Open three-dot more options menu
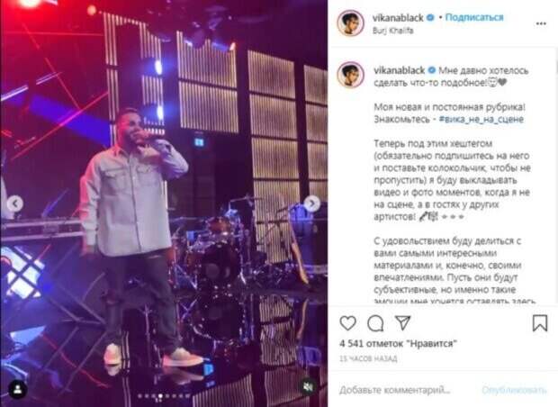Image resolution: width=558 pixels, height=407 pixels. 541,23
